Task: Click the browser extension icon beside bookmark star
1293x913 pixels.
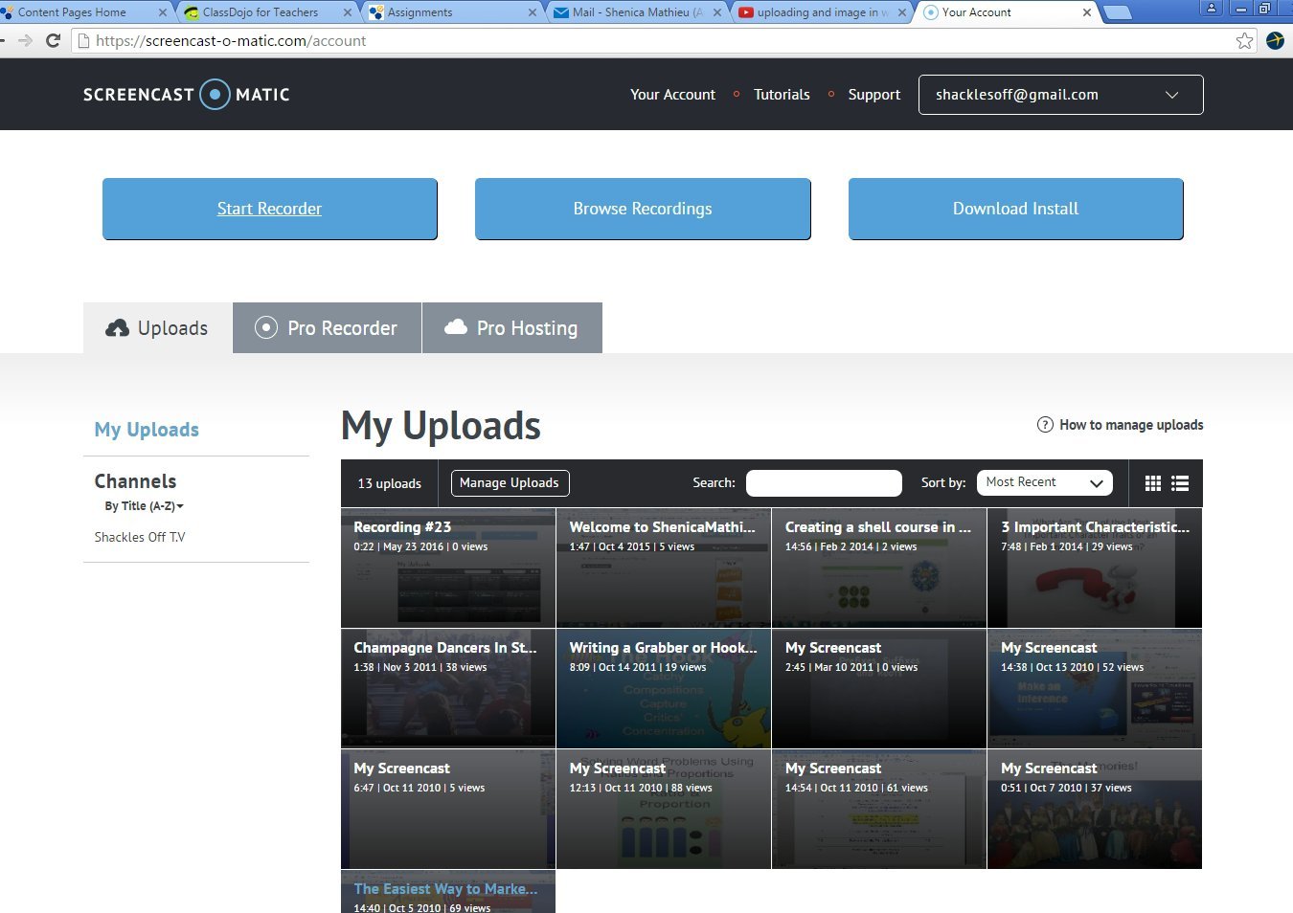Action: (1275, 40)
